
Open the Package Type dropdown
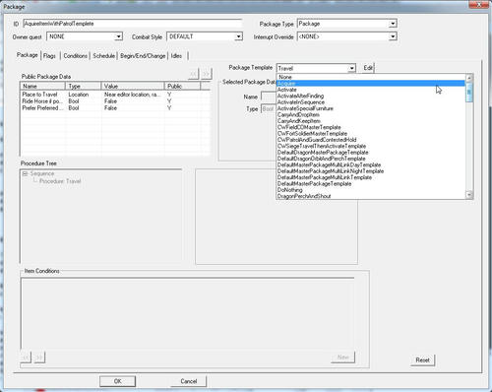(393, 24)
